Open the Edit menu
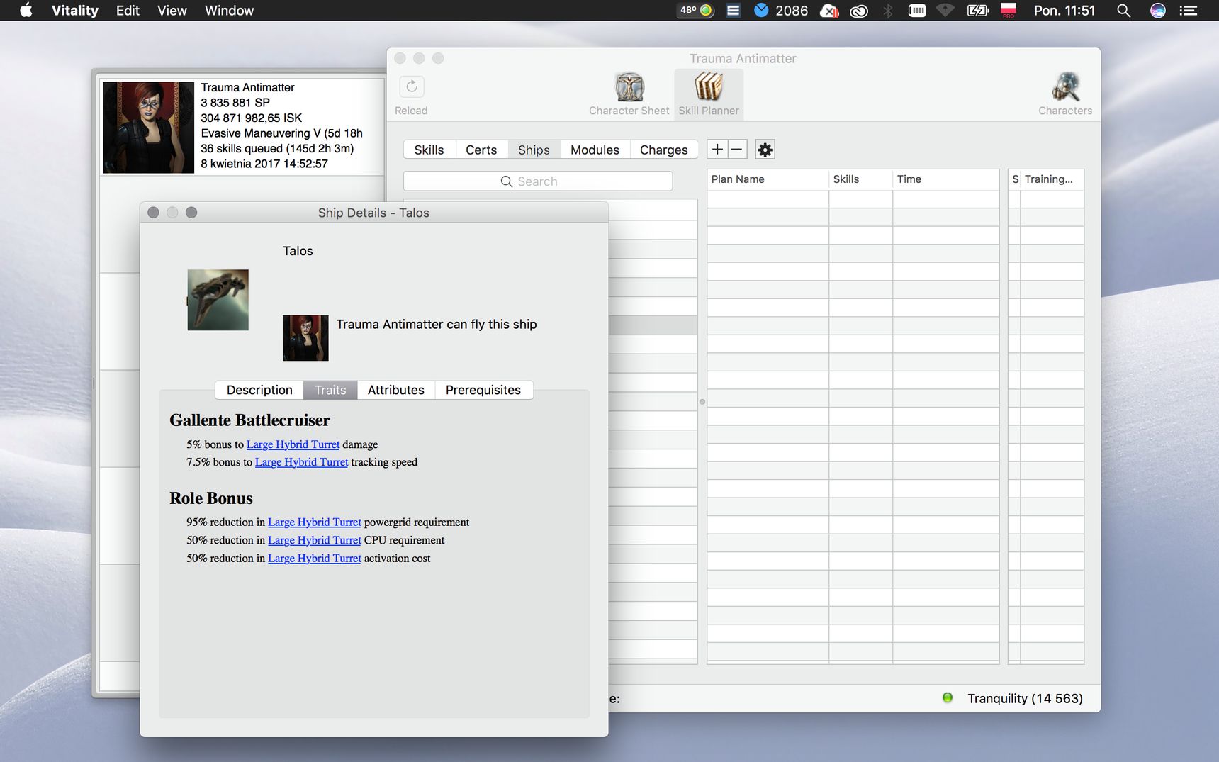Image resolution: width=1219 pixels, height=762 pixels. [128, 11]
